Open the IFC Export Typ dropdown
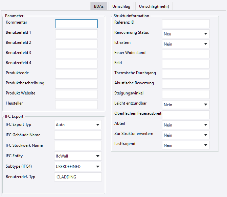 tap(78, 125)
